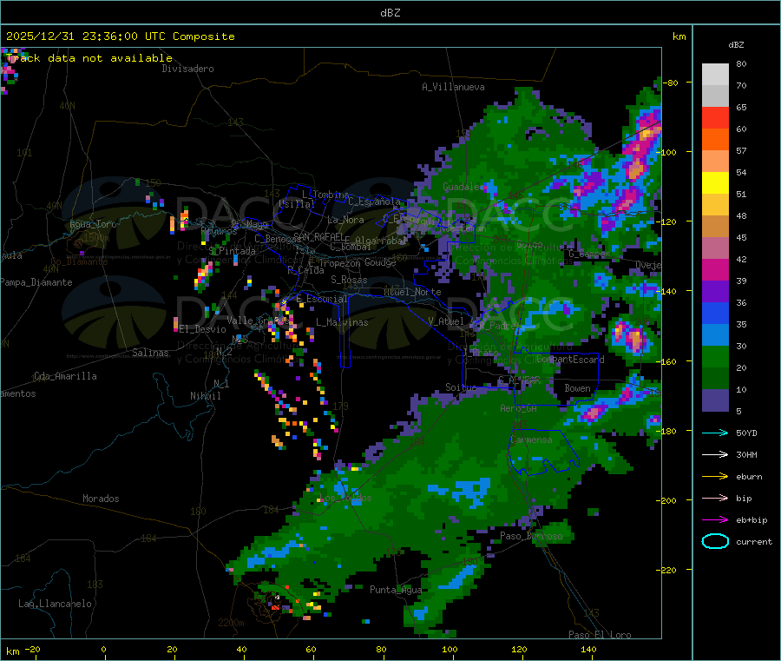Pick the lightest gray legend swatch

pyautogui.click(x=715, y=75)
